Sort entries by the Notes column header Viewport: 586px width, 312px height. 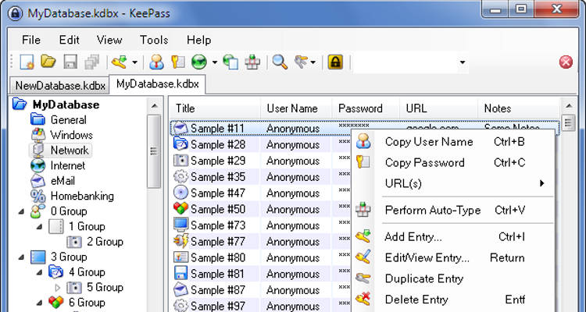click(x=519, y=108)
